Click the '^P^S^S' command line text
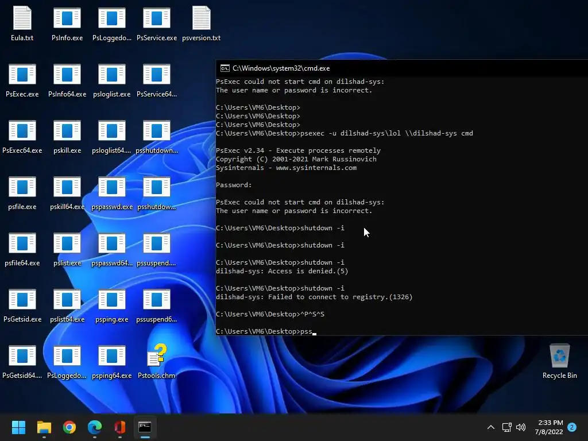Image resolution: width=588 pixels, height=441 pixels. click(312, 314)
